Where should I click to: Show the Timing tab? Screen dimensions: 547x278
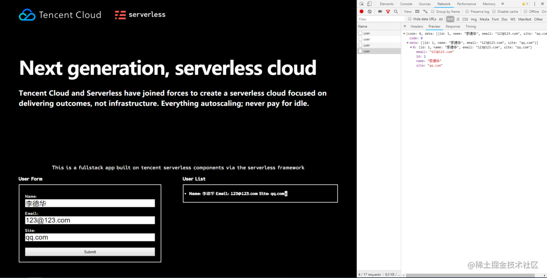pyautogui.click(x=471, y=26)
